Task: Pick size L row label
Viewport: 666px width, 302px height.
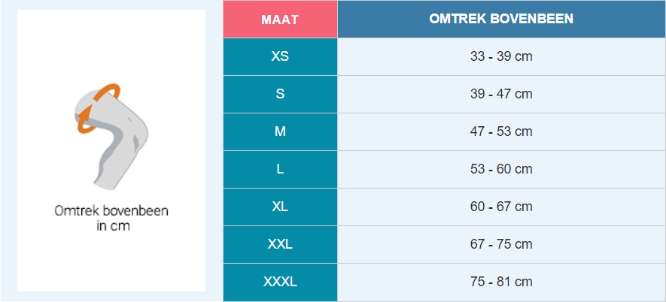Action: click(x=280, y=169)
